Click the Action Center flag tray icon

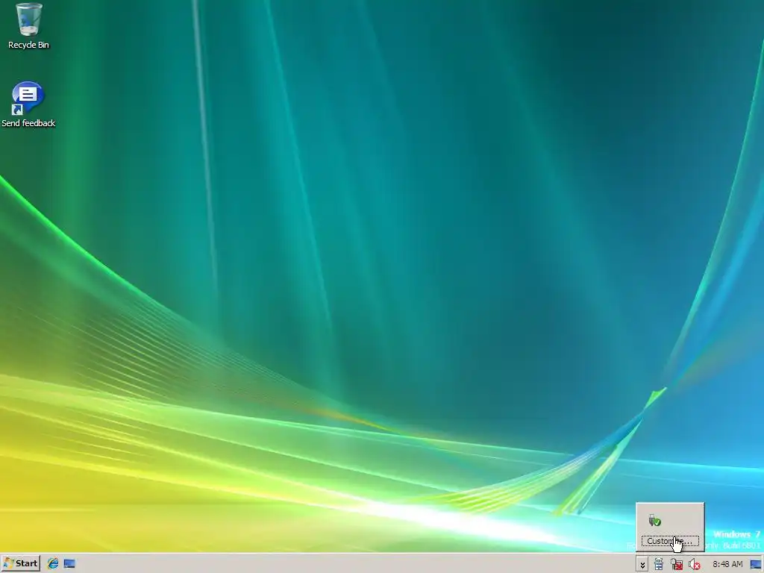coord(658,564)
